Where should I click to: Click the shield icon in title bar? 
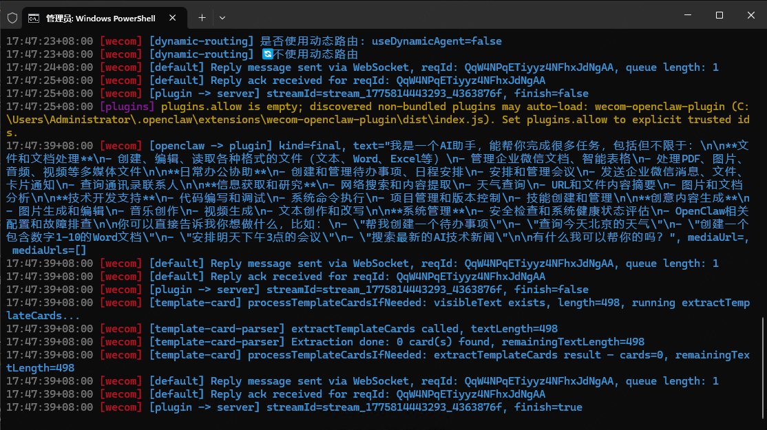coord(12,18)
